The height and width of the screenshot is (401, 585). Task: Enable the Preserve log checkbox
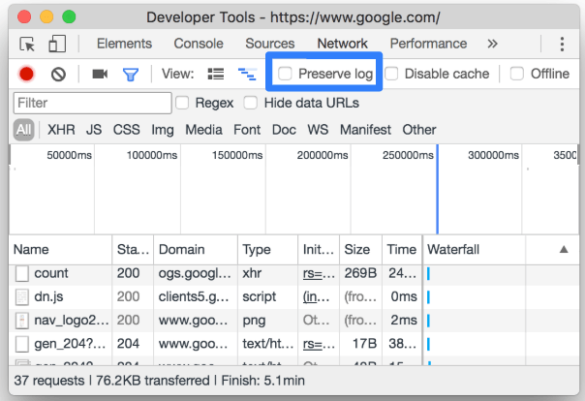pyautogui.click(x=285, y=73)
